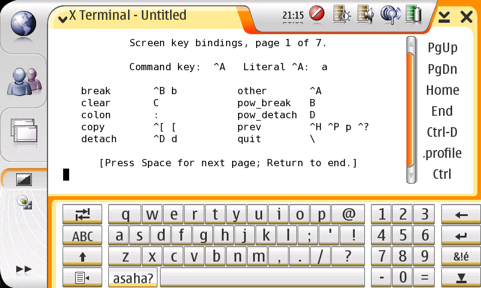Hide the on-screen keyboard
The width and height of the screenshot is (481, 288).
461,278
